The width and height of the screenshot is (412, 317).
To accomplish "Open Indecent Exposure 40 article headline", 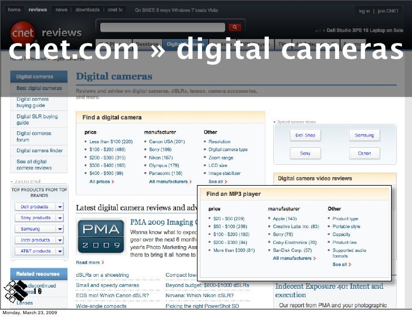I will coord(329,290).
